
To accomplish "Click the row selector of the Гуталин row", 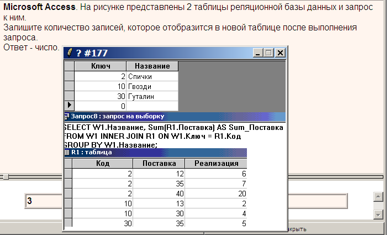I will tap(69, 96).
